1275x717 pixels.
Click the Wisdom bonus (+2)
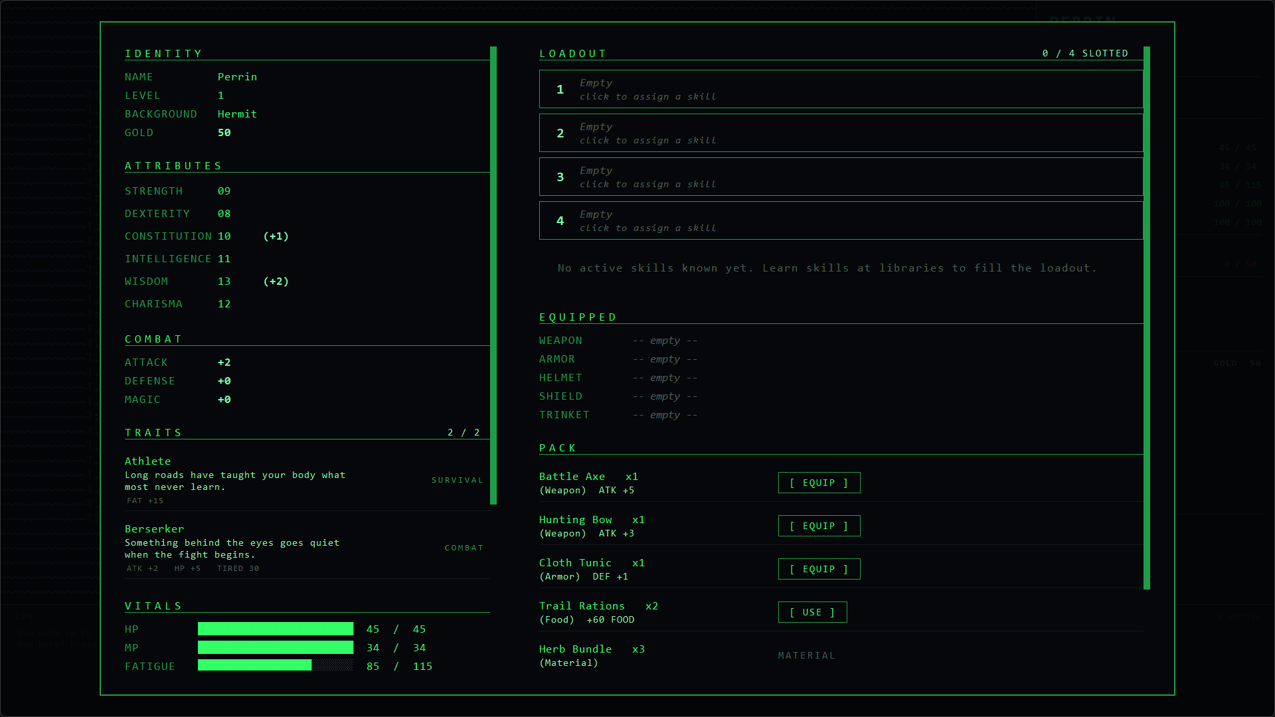point(276,281)
